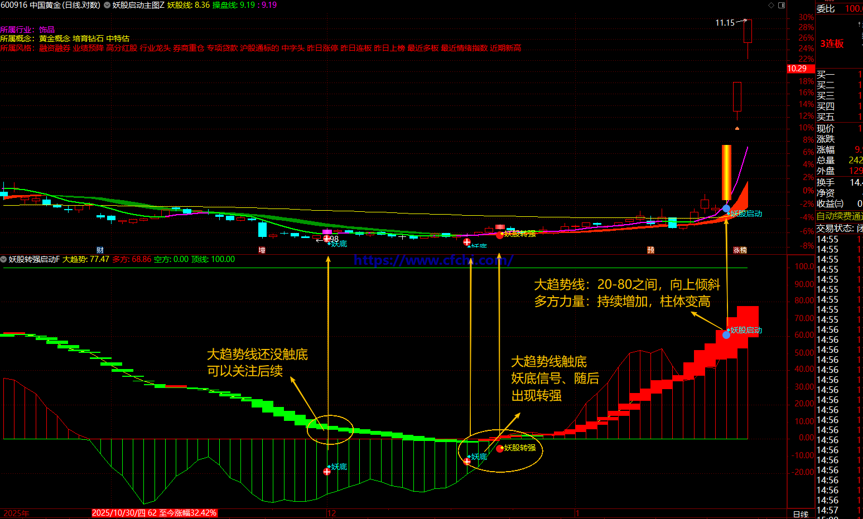This screenshot has width=863, height=519.
Task: Click the 增 event marker on timeline
Action: pos(262,250)
